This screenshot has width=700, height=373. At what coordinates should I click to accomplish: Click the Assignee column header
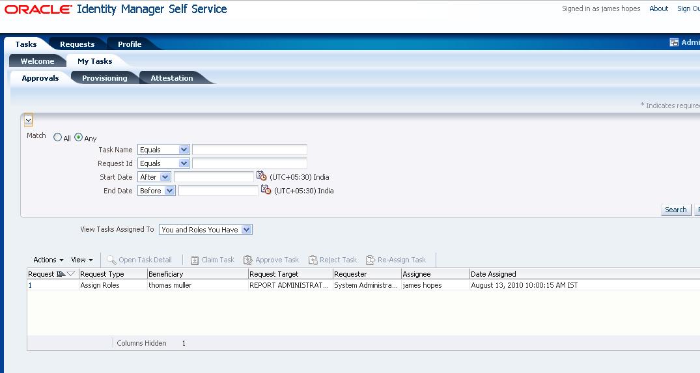point(436,274)
